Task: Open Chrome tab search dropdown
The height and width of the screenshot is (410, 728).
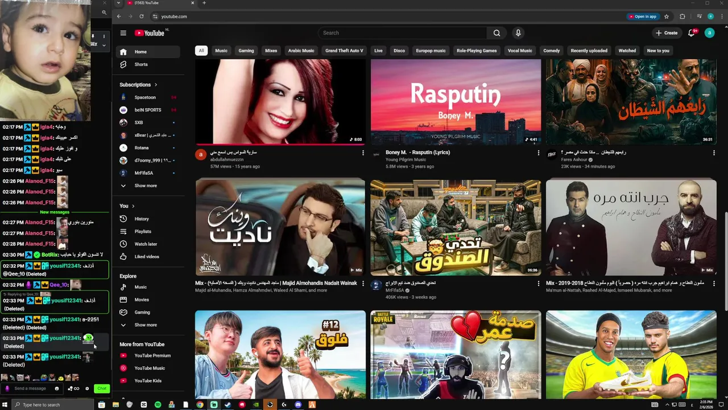Action: click(118, 3)
